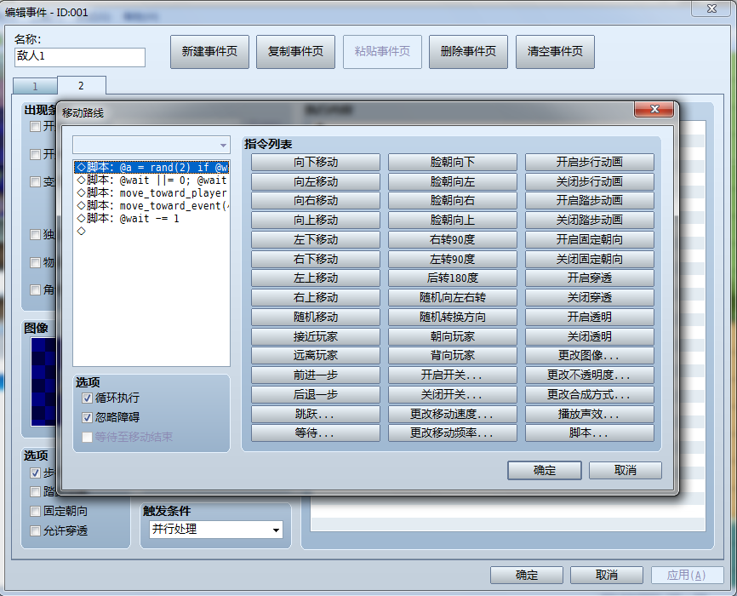
Task: Add 开启步行动画 command
Action: [590, 163]
